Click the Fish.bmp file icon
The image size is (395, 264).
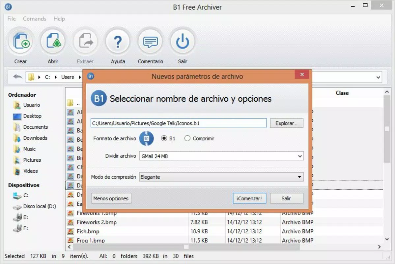[x=71, y=231]
